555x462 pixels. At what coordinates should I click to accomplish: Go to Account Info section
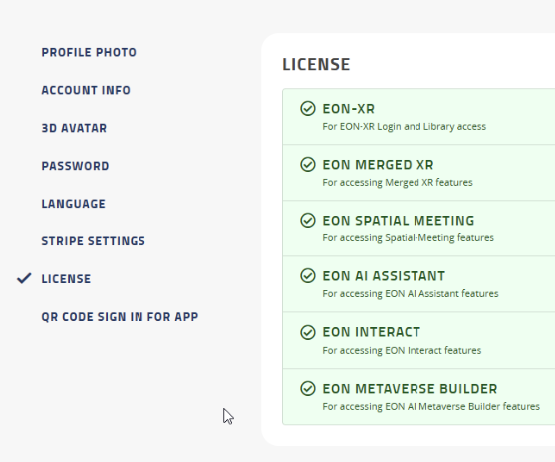coord(86,90)
